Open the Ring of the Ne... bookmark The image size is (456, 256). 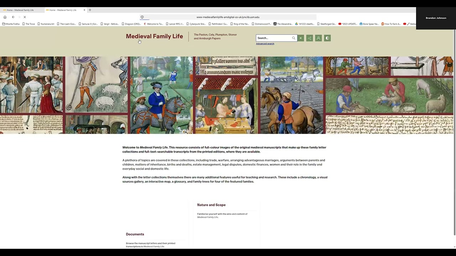[x=240, y=24]
